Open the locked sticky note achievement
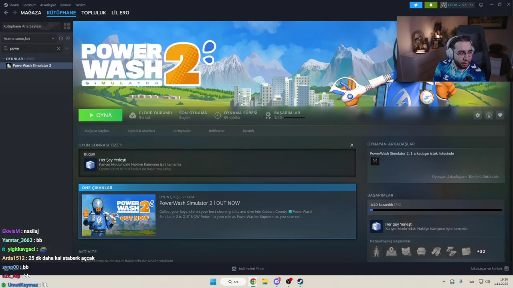The image size is (513, 288). [x=466, y=251]
